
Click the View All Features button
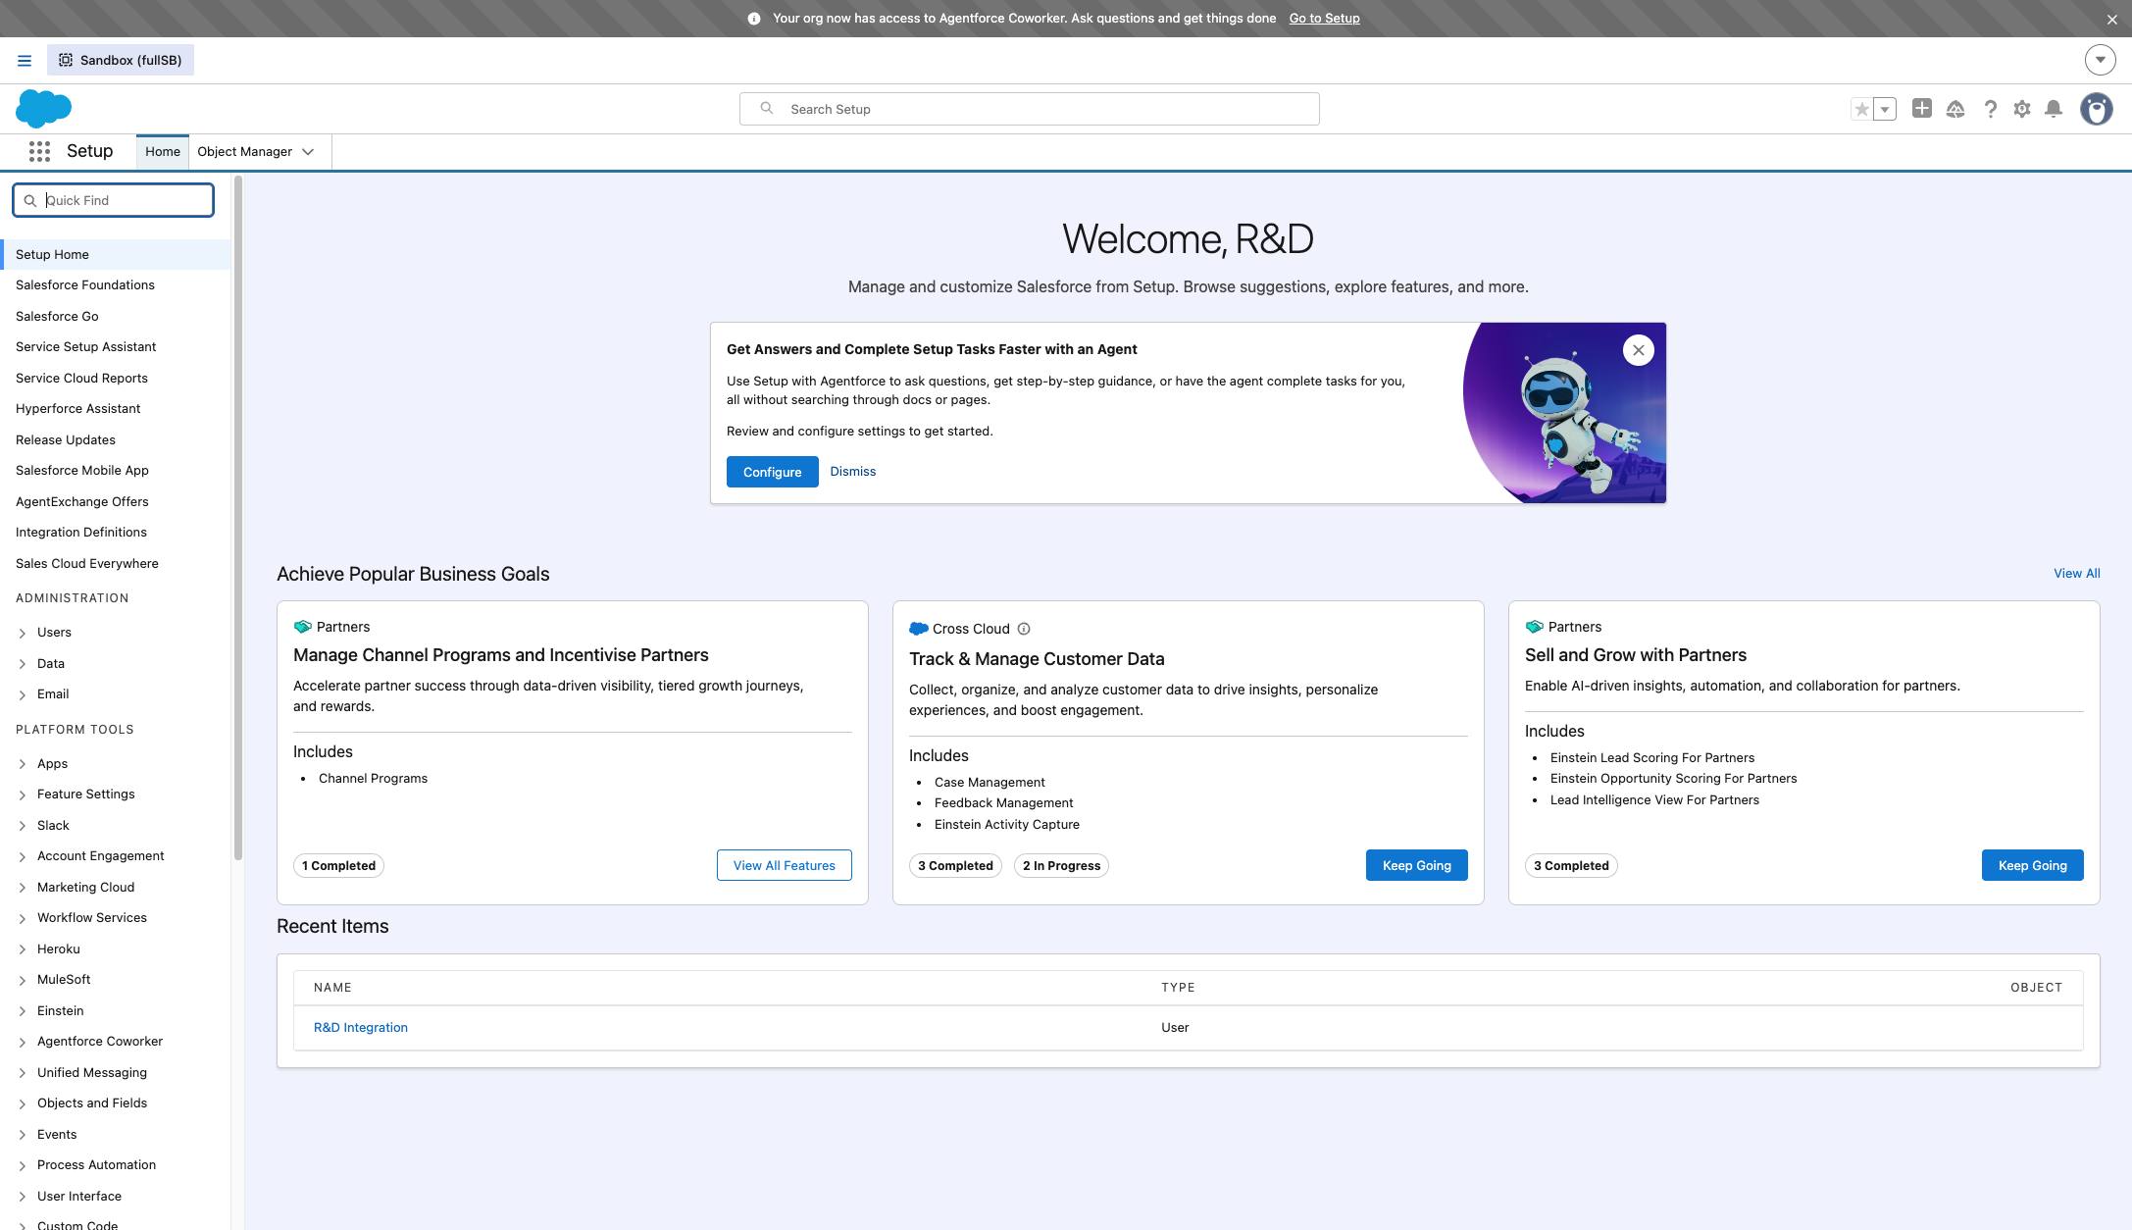pos(784,865)
